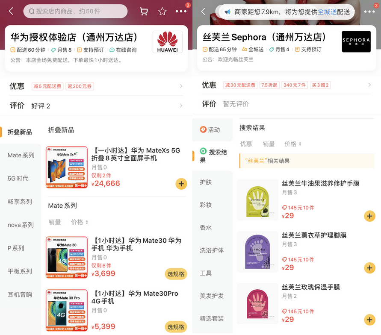Sort Mate系列 by 销量
381x335 pixels.
tap(55, 222)
